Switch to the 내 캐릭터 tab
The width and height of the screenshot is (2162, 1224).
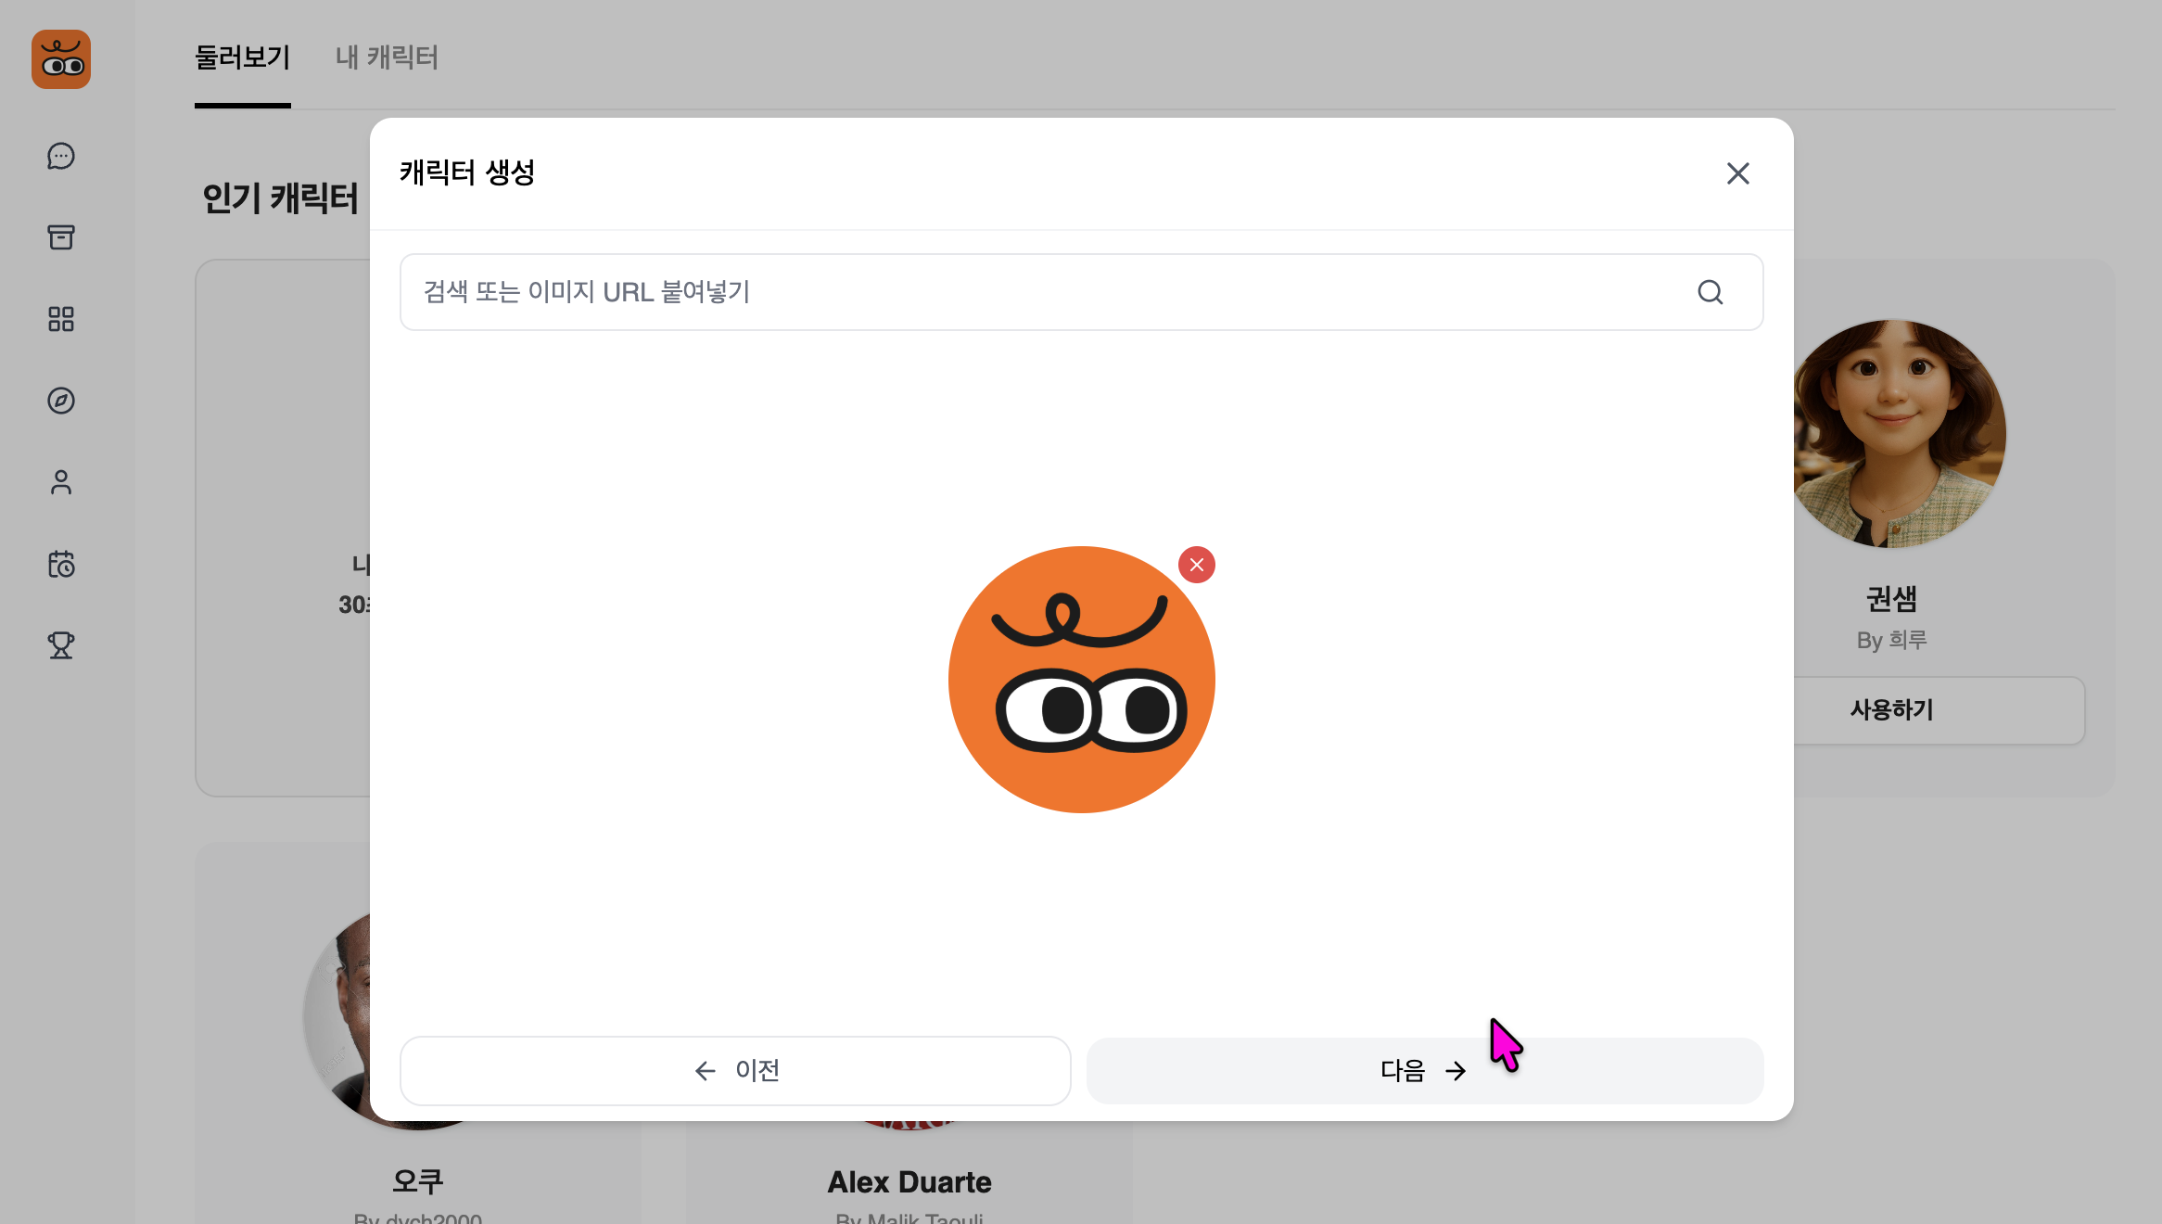(x=387, y=57)
